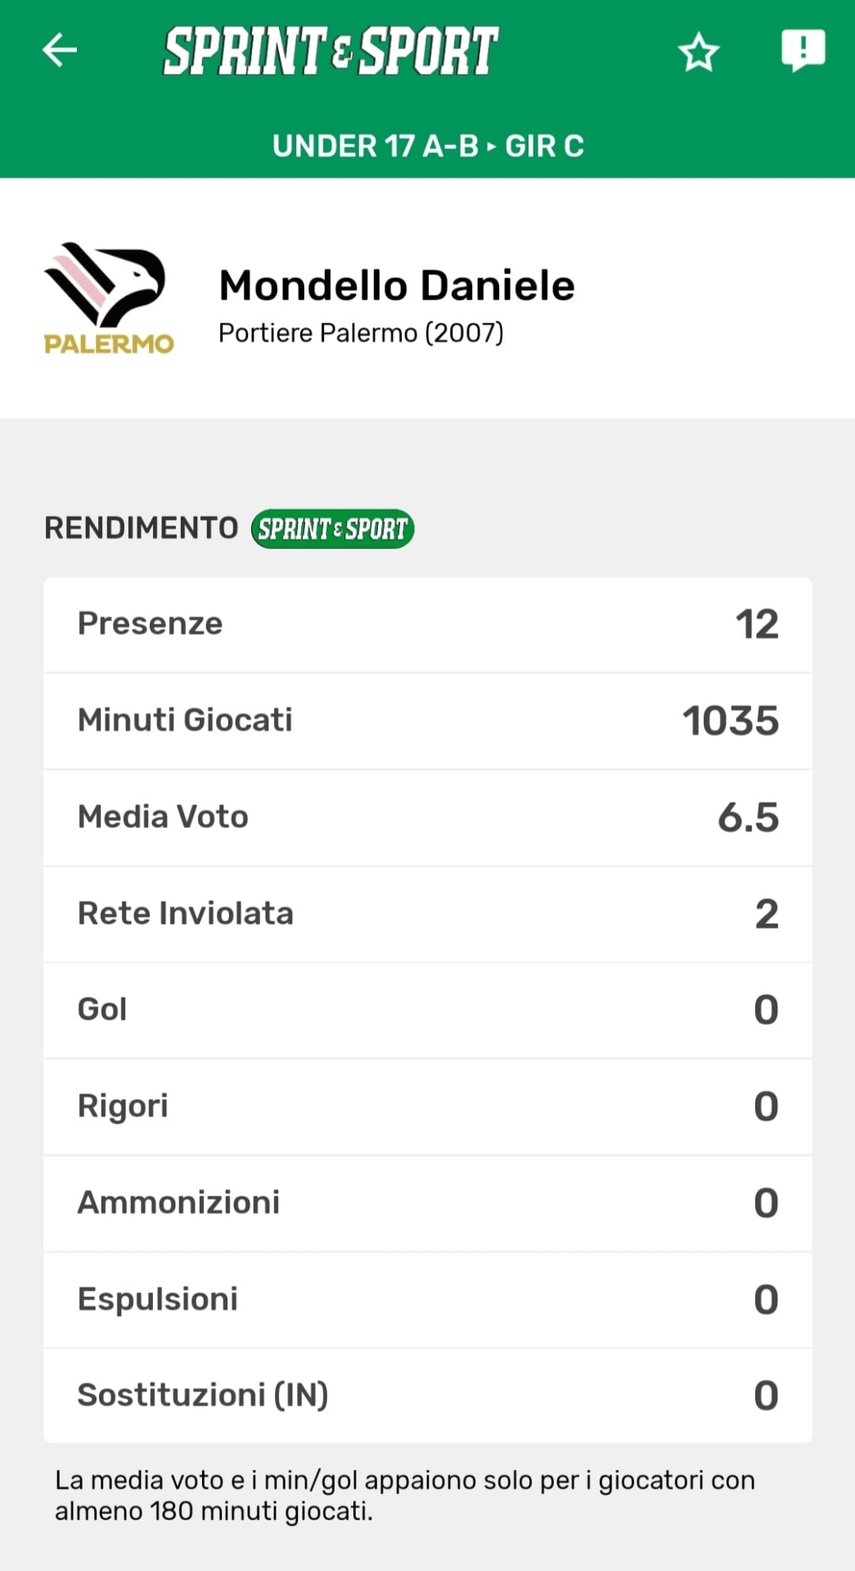Select the Rete Inviolata row
This screenshot has height=1571, width=855.
[427, 914]
